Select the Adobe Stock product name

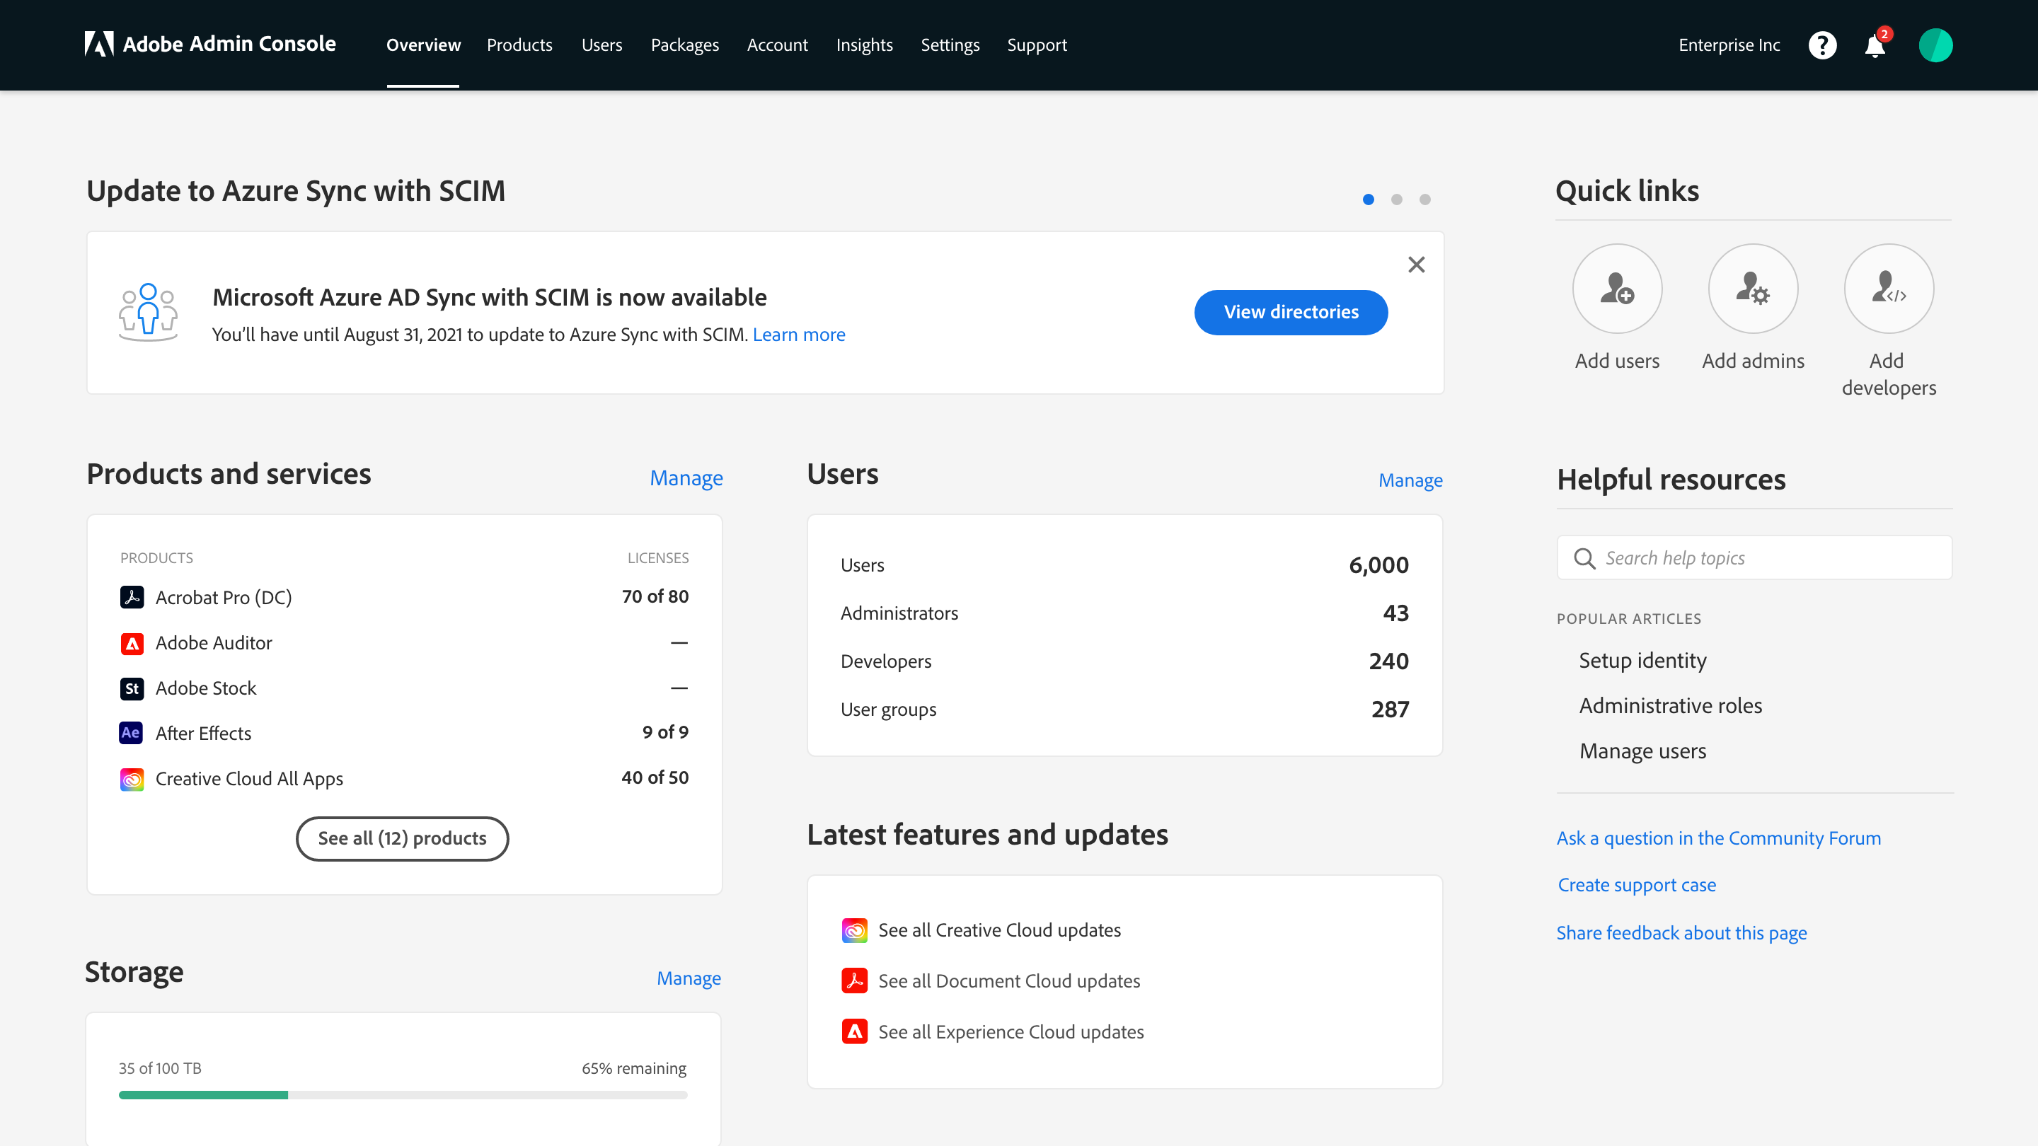206,688
